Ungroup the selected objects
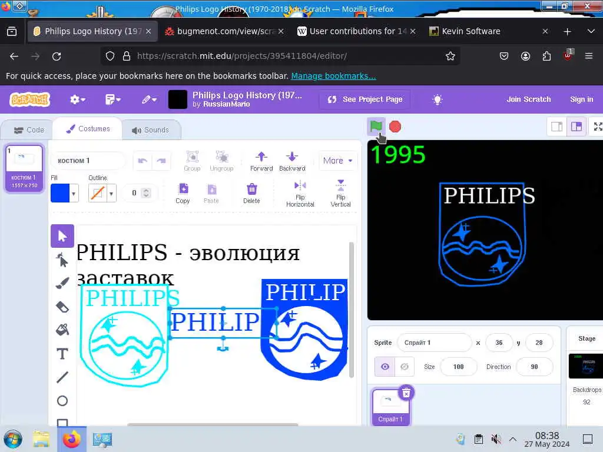The height and width of the screenshot is (452, 603). 221,161
